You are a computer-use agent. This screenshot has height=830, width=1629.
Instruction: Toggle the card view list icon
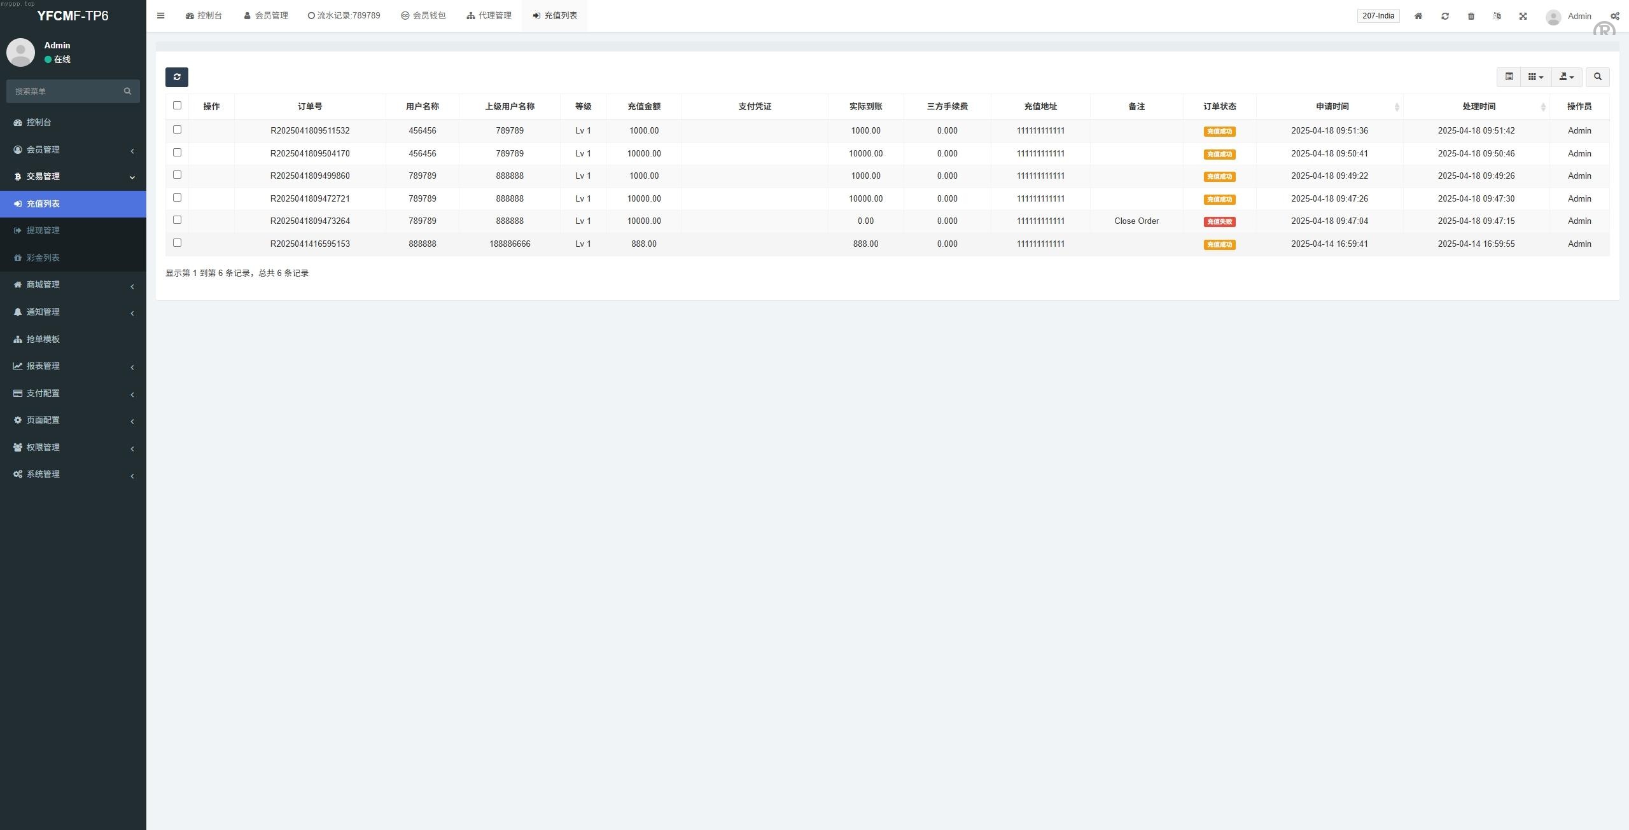[1509, 77]
